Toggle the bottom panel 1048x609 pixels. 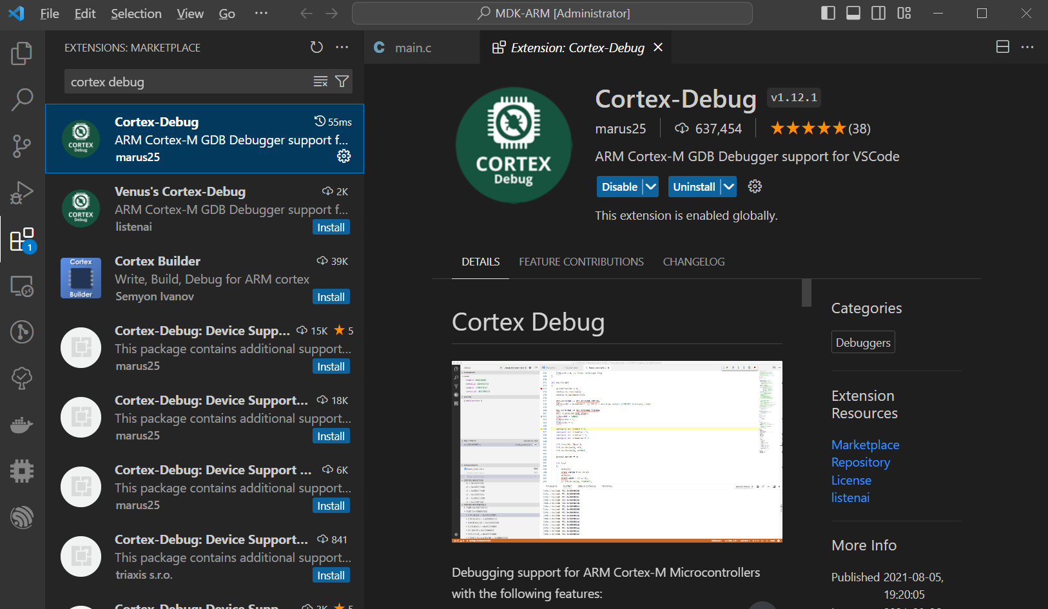click(x=853, y=13)
